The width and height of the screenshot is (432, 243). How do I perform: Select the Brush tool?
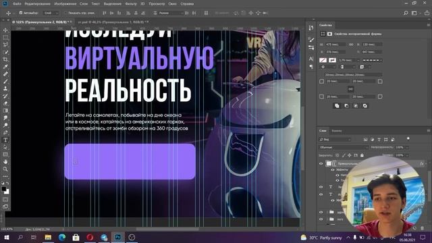click(5, 81)
